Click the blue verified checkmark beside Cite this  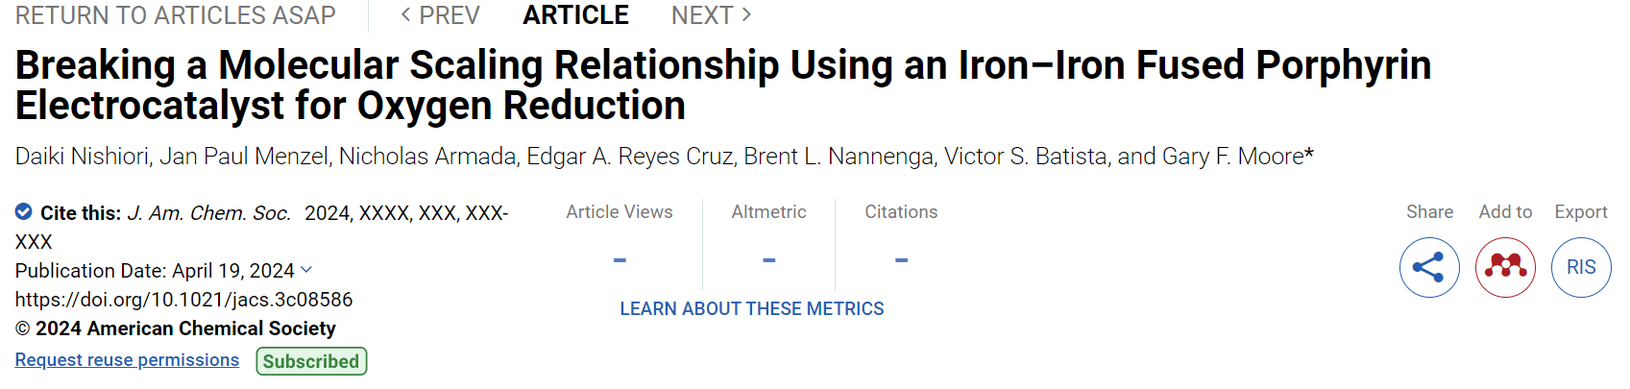[x=24, y=211]
